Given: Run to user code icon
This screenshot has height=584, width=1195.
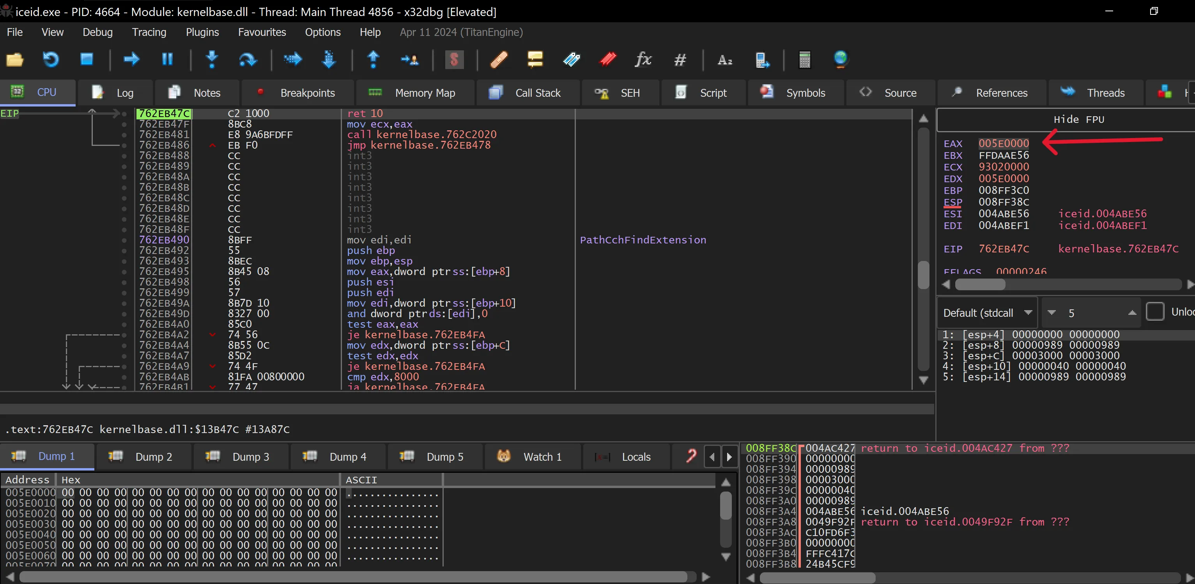Looking at the screenshot, I should point(410,59).
